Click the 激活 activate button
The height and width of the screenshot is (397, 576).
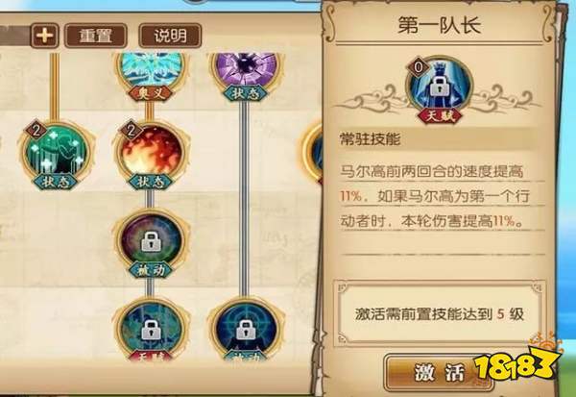click(x=439, y=372)
